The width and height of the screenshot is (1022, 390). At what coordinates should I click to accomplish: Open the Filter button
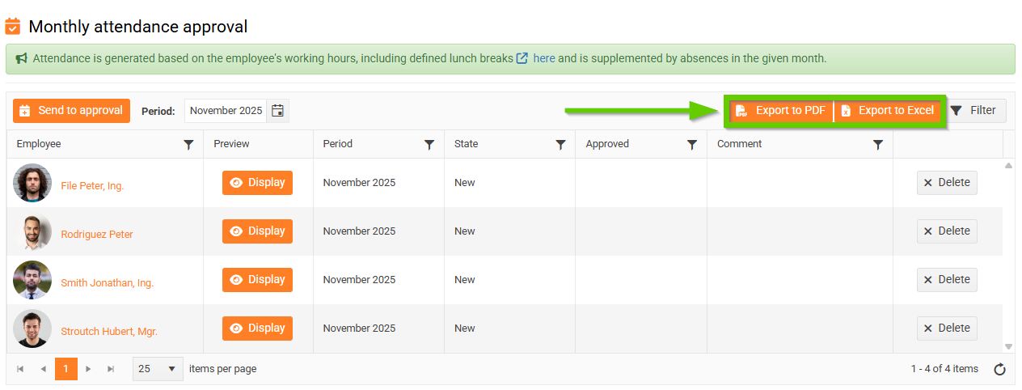click(x=973, y=111)
